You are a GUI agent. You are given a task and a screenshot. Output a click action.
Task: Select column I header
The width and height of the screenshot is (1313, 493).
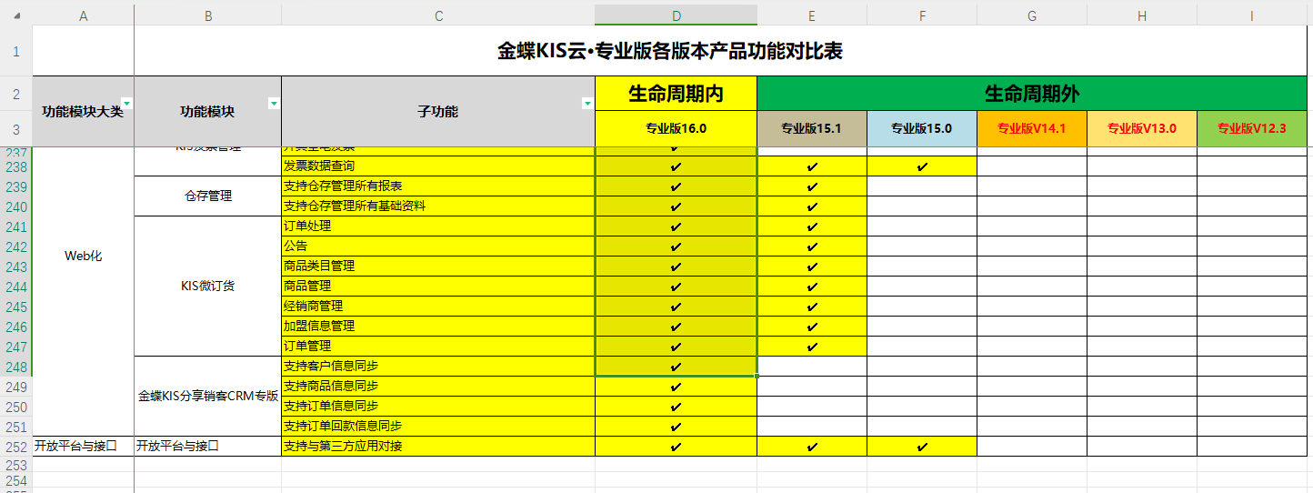coord(1252,15)
